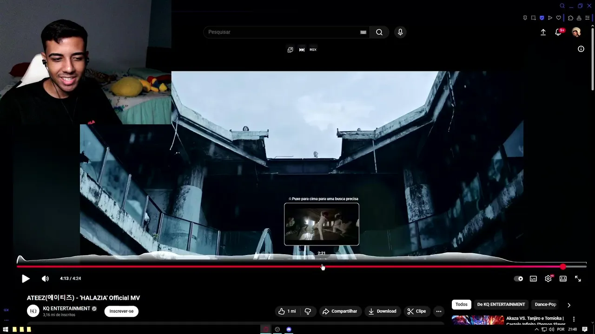
Task: Click the Inscrever-se button
Action: coord(121,311)
